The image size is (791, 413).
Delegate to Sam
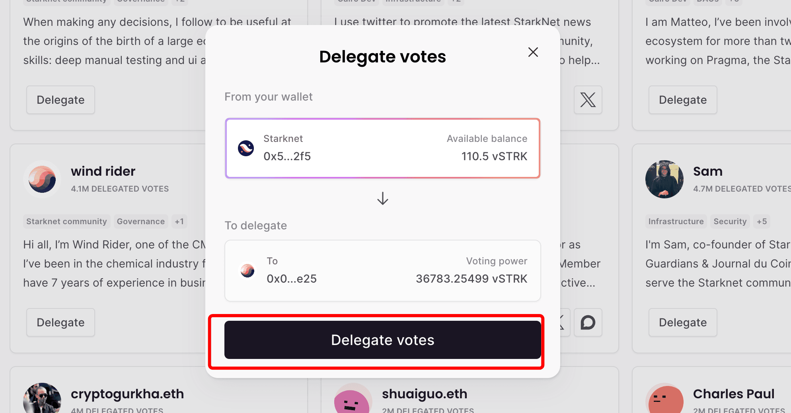click(683, 322)
